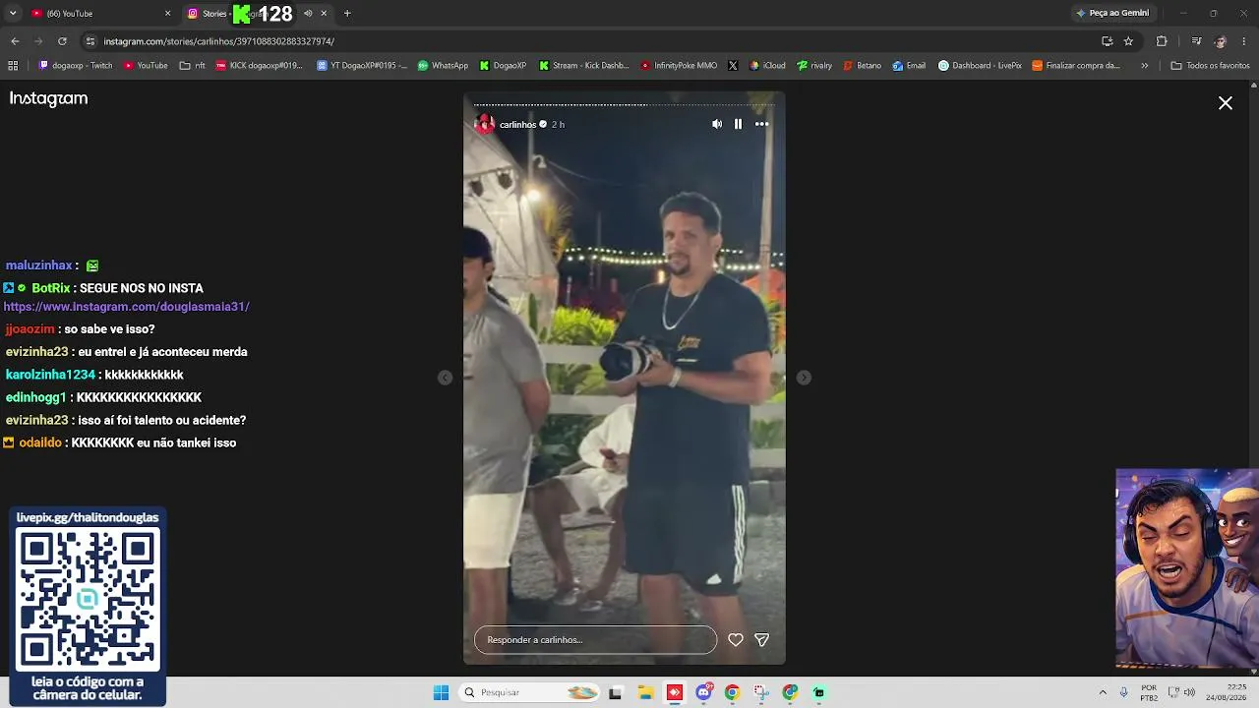Open the Dashboard - LivePix bookmark
The image size is (1259, 708).
pyautogui.click(x=980, y=66)
